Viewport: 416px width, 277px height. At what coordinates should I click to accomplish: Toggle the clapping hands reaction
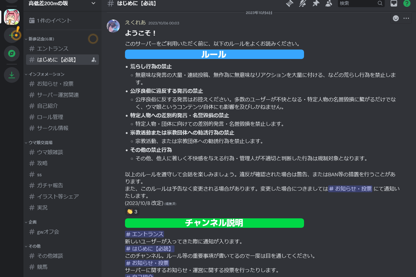(132, 212)
